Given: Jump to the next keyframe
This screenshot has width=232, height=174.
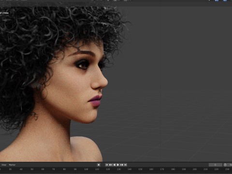Looking at the screenshot, I should coord(122,165).
